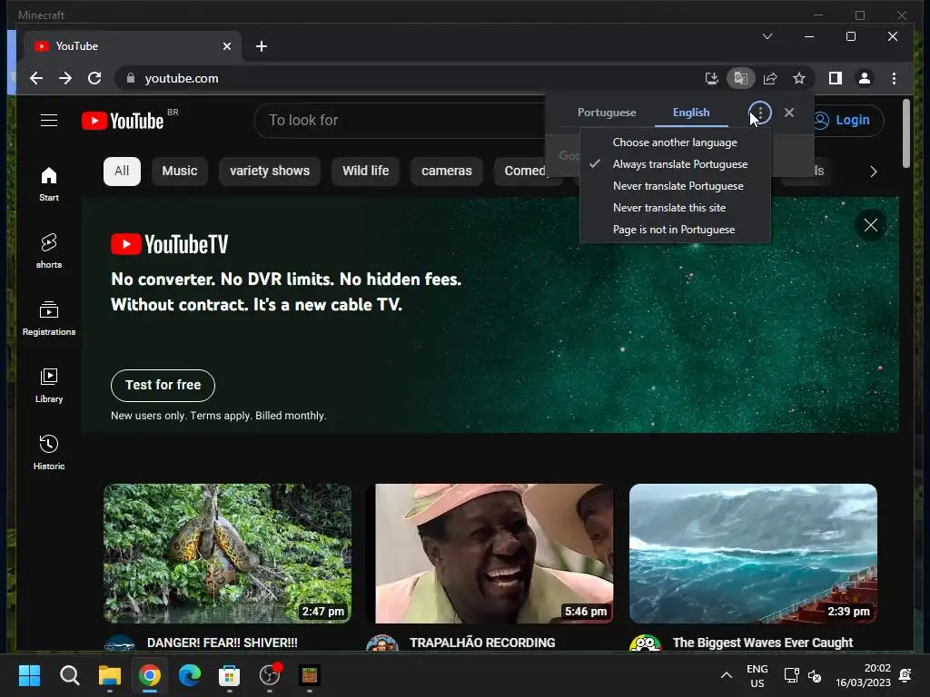Show more category chips with arrow
The height and width of the screenshot is (697, 930).
pos(873,172)
